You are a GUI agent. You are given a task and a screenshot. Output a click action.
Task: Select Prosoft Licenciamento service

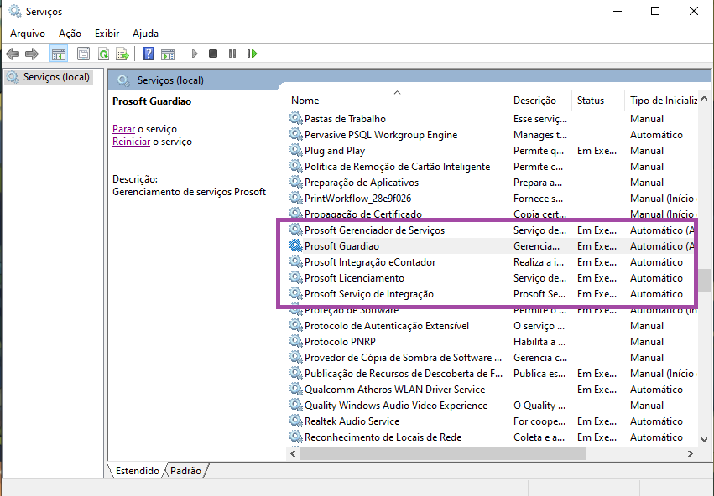coord(493,278)
